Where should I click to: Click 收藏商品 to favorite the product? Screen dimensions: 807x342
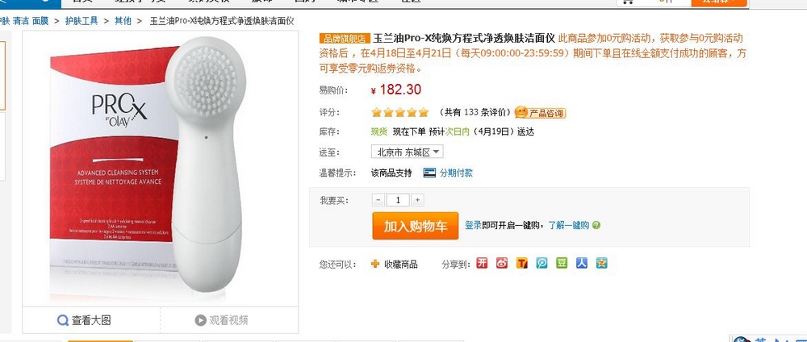point(395,265)
